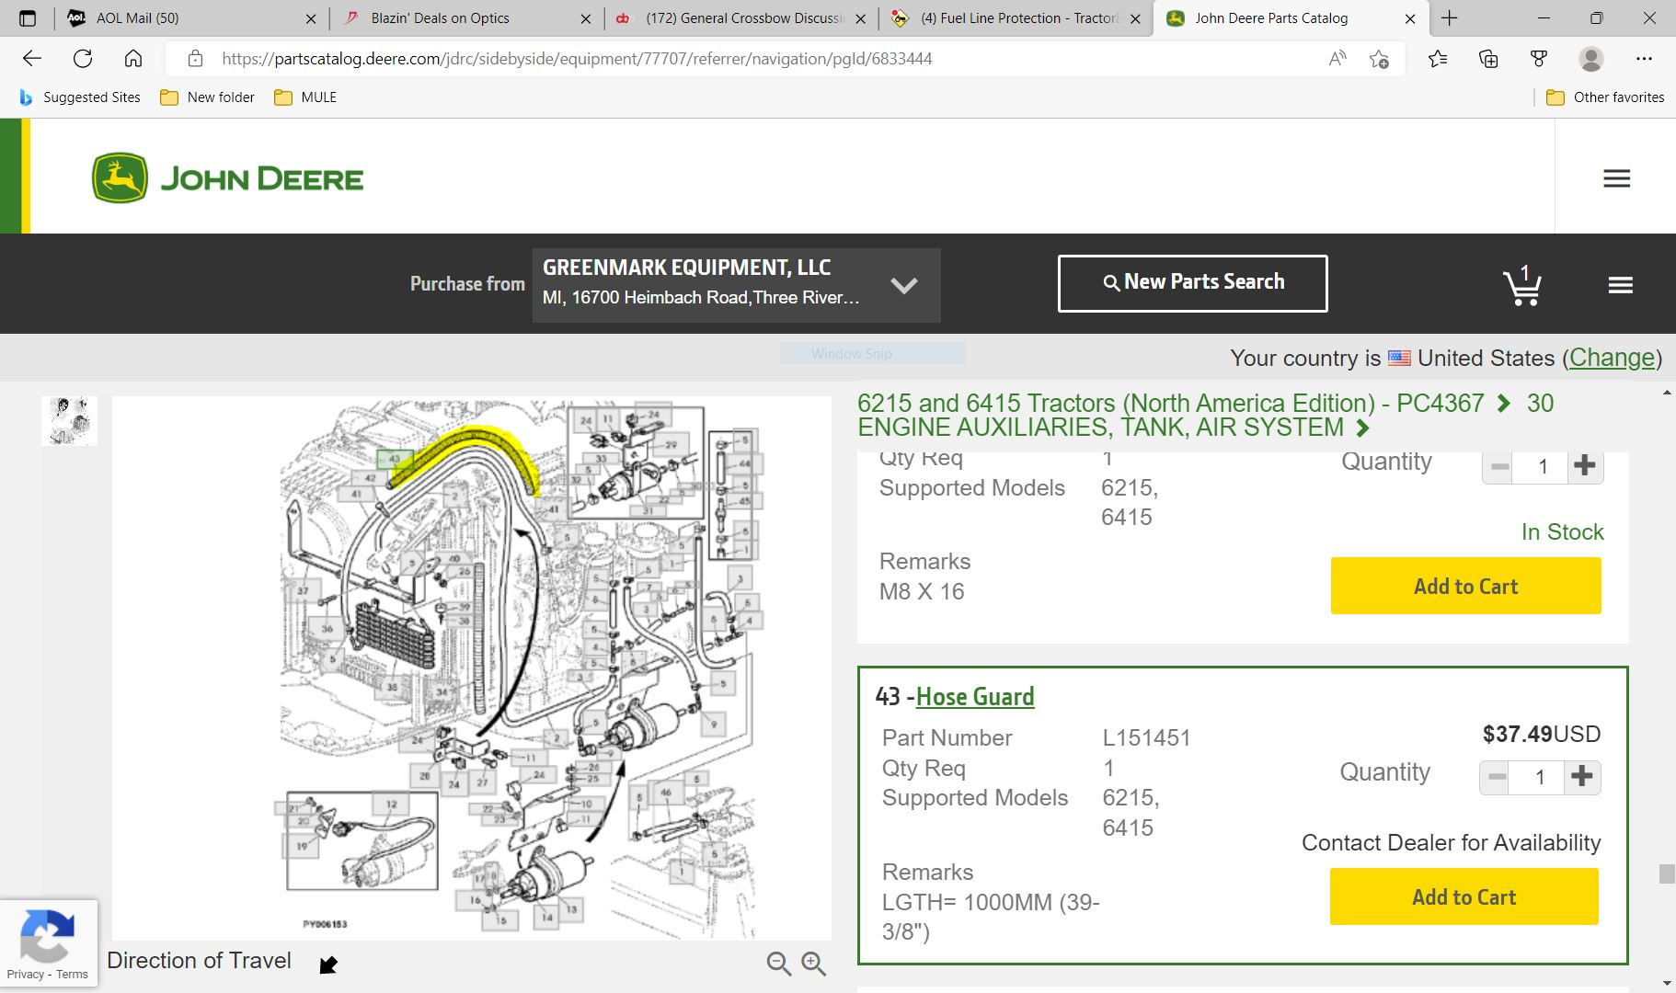Open Suggested Sites bookmark
1676x993 pixels.
point(80,97)
